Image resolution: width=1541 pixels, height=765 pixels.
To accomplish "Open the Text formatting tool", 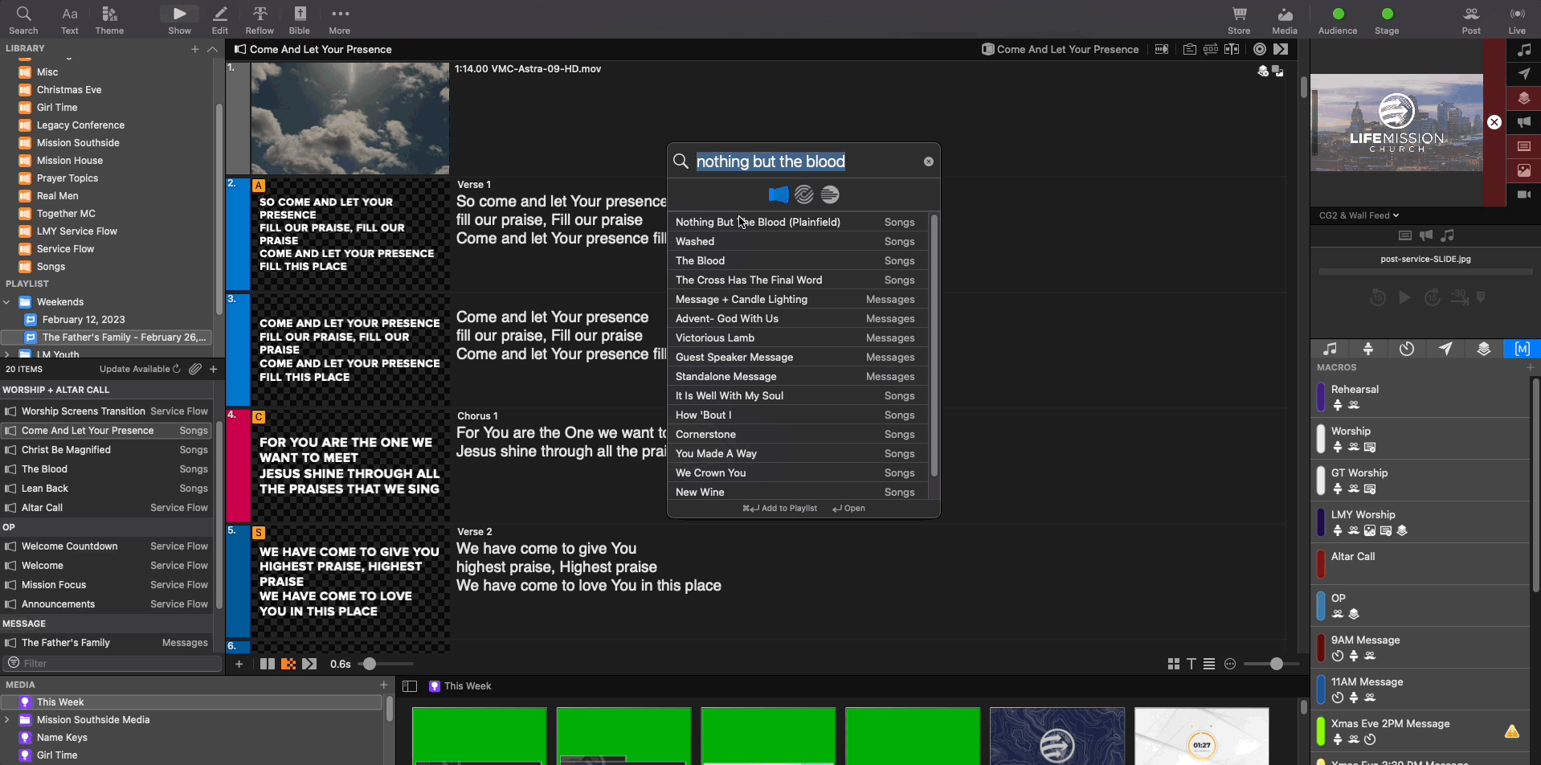I will coord(70,20).
